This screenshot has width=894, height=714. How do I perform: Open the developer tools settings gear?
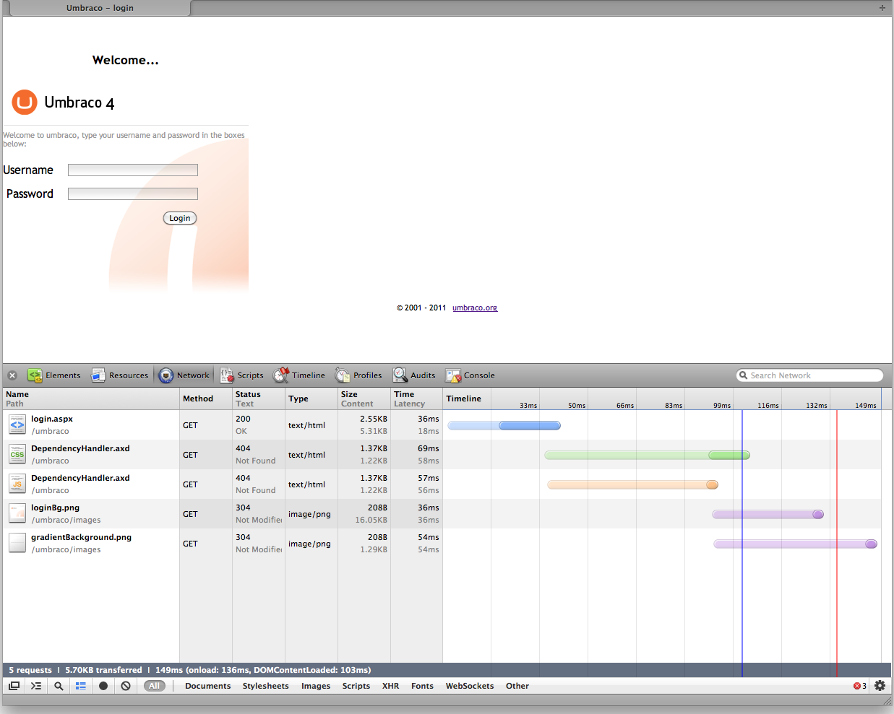coord(880,686)
